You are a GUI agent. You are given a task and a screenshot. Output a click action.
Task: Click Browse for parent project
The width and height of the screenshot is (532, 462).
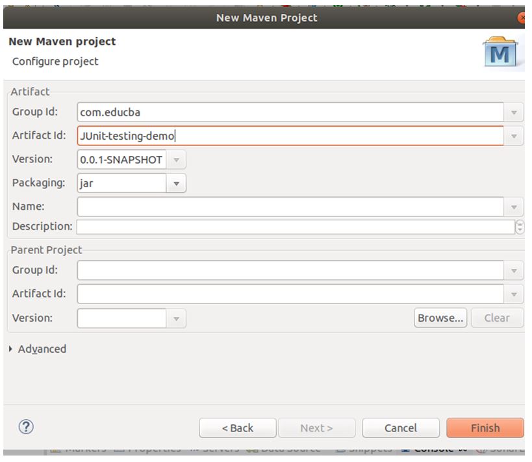click(440, 318)
